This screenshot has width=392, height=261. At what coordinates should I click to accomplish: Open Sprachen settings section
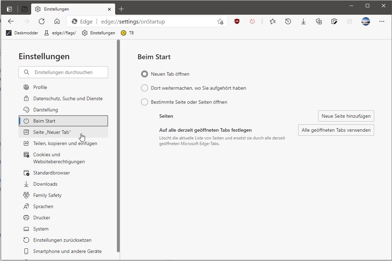tap(63, 206)
